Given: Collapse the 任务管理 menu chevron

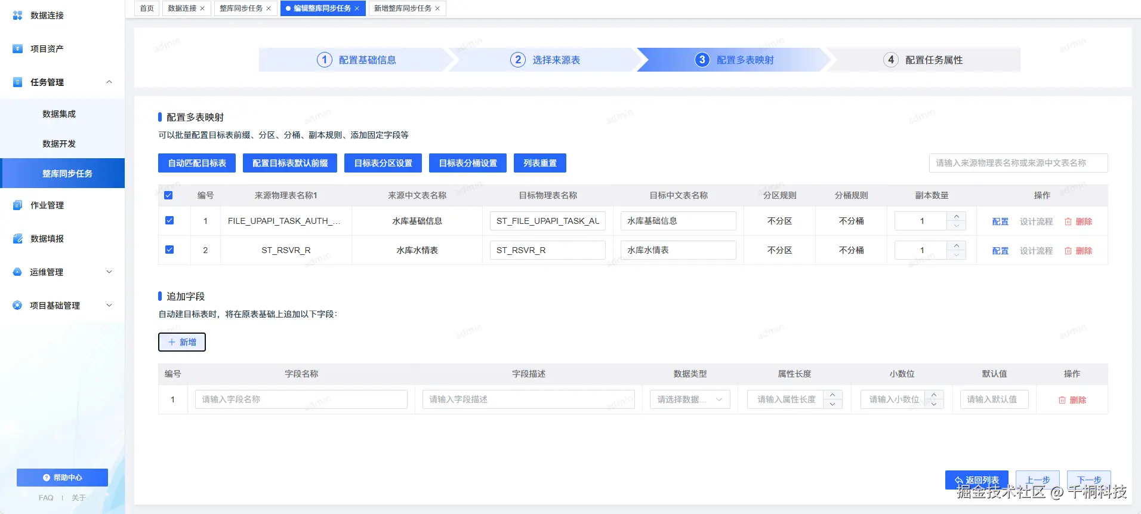Looking at the screenshot, I should click(109, 82).
